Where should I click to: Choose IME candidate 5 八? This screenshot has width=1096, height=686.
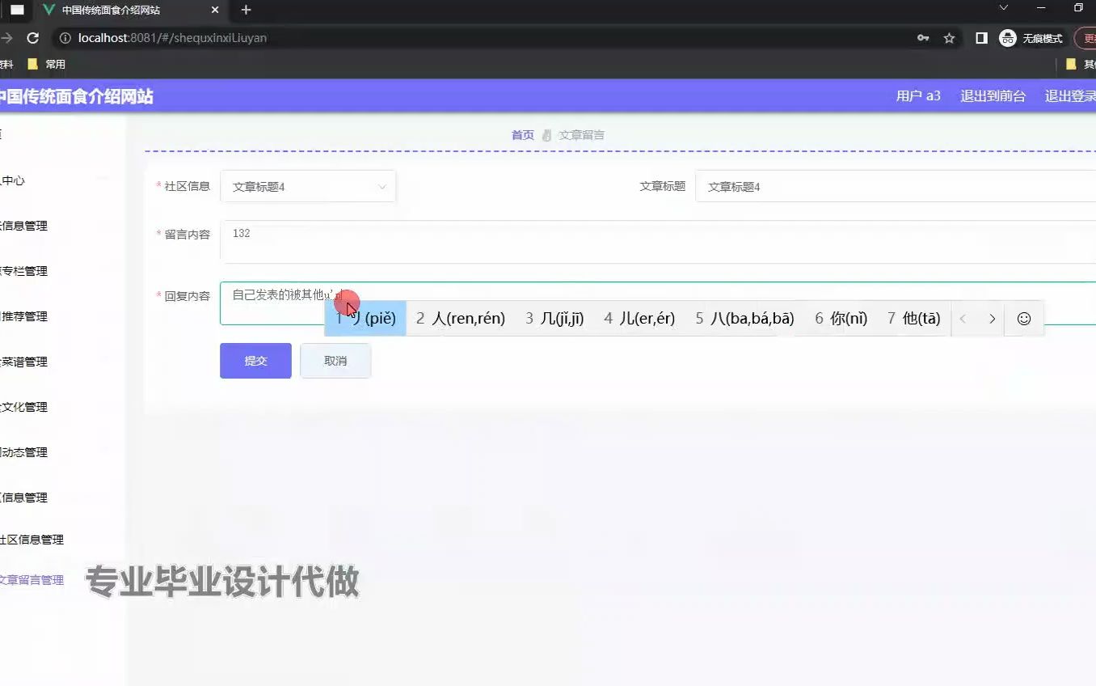pyautogui.click(x=745, y=319)
